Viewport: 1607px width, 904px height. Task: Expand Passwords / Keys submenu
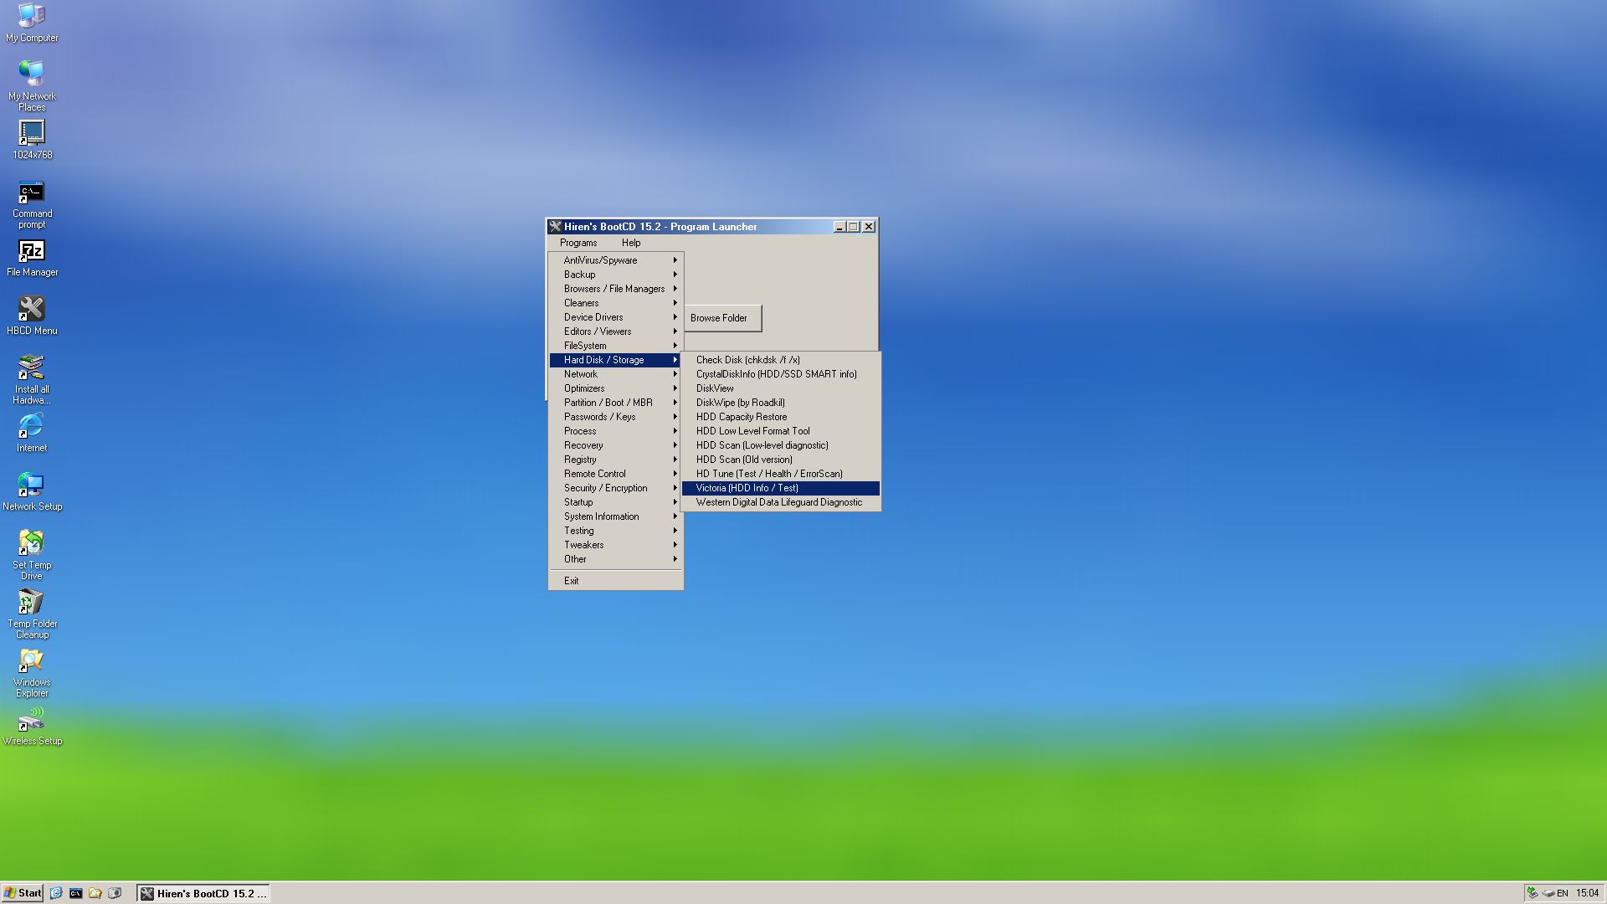coord(616,417)
